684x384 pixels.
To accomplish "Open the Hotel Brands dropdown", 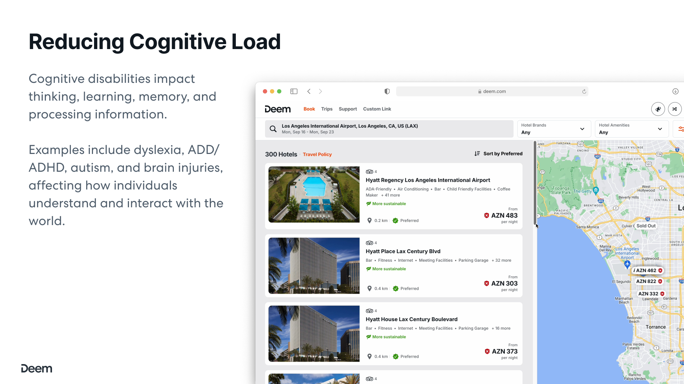I will pos(554,129).
